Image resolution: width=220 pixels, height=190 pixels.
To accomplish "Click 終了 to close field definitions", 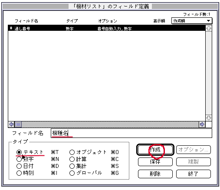I will tap(194, 174).
